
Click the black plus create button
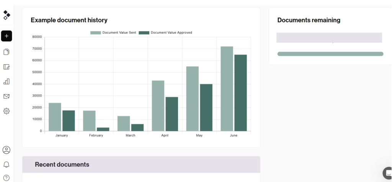tap(7, 36)
